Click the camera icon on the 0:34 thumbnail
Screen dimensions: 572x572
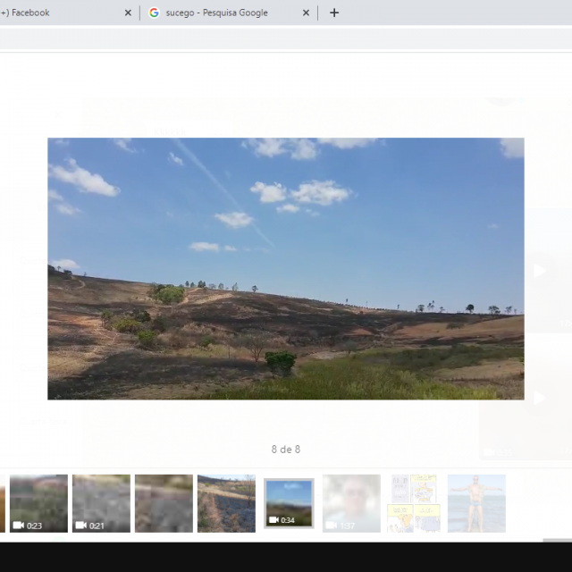(x=272, y=520)
